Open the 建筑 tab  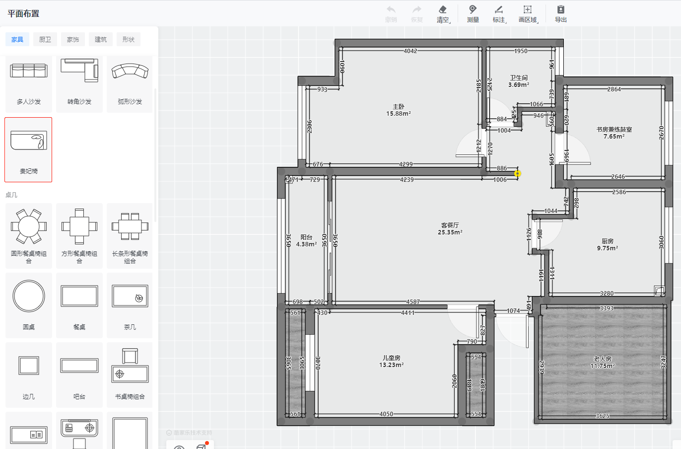pyautogui.click(x=101, y=40)
